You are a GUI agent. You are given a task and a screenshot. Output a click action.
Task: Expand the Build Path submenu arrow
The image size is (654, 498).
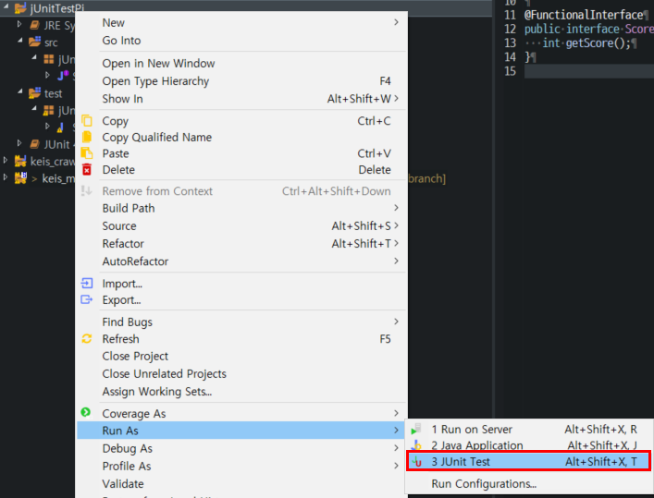tap(397, 209)
